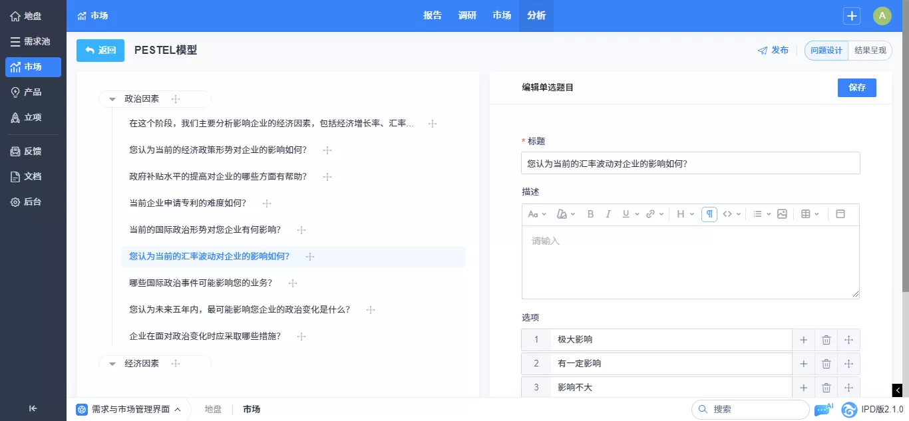Viewport: 909px width, 421px height.
Task: Select question 政府补贴水平的提高对企业的哪些方面有帮助?
Action: click(x=218, y=177)
